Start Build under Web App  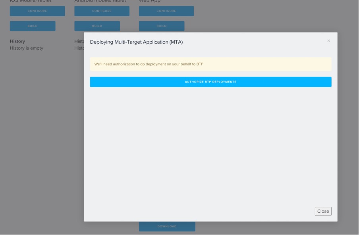point(162,26)
